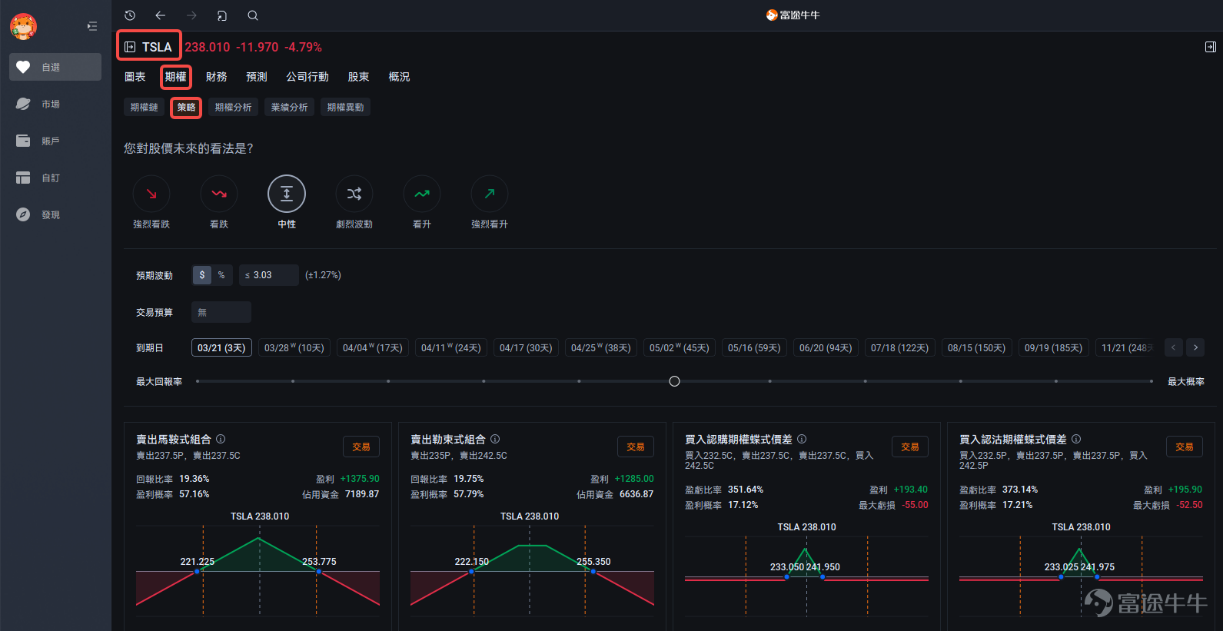Open 自訂 custom section in sidebar
1223x631 pixels.
[55, 178]
